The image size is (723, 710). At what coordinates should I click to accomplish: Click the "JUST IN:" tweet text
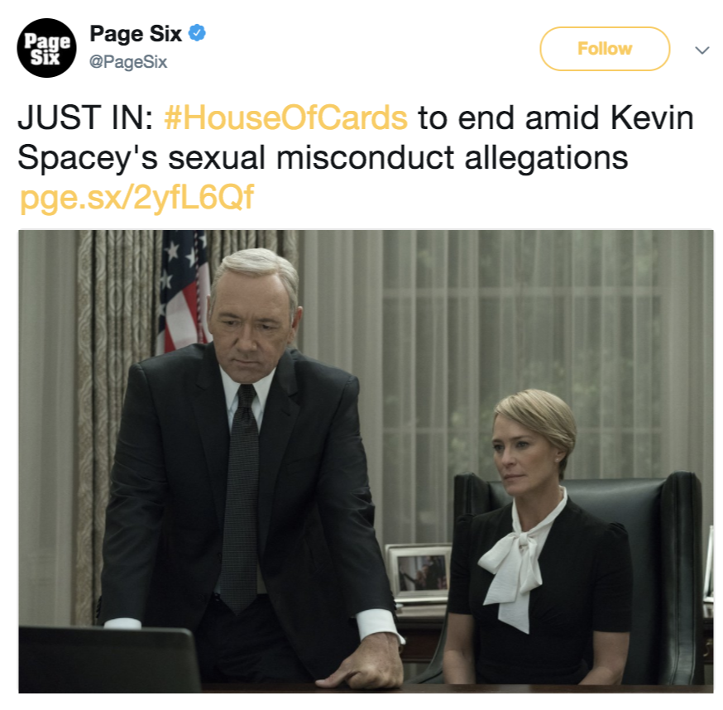point(86,118)
